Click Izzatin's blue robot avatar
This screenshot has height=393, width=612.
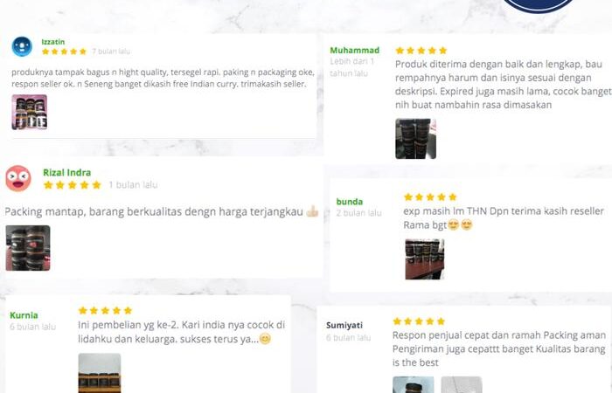pyautogui.click(x=22, y=46)
